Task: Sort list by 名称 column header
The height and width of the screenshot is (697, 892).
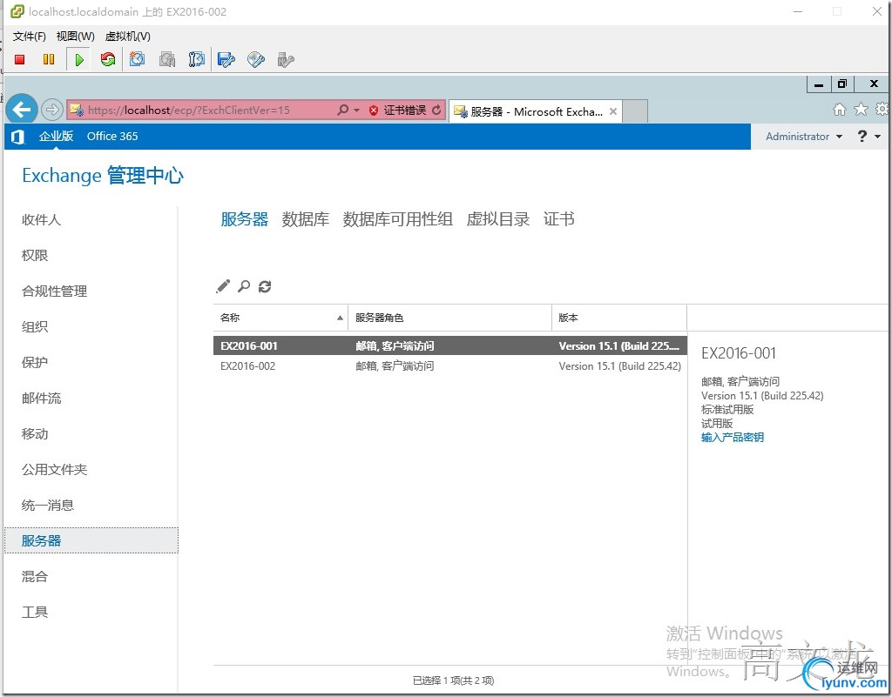Action: click(280, 318)
